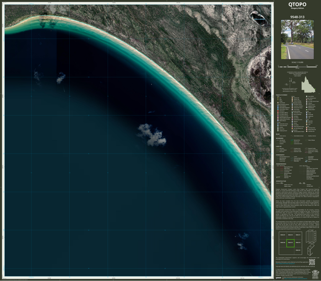Select the POINTS OF INTEREST legend heading
The image size is (321, 281).
click(281, 95)
